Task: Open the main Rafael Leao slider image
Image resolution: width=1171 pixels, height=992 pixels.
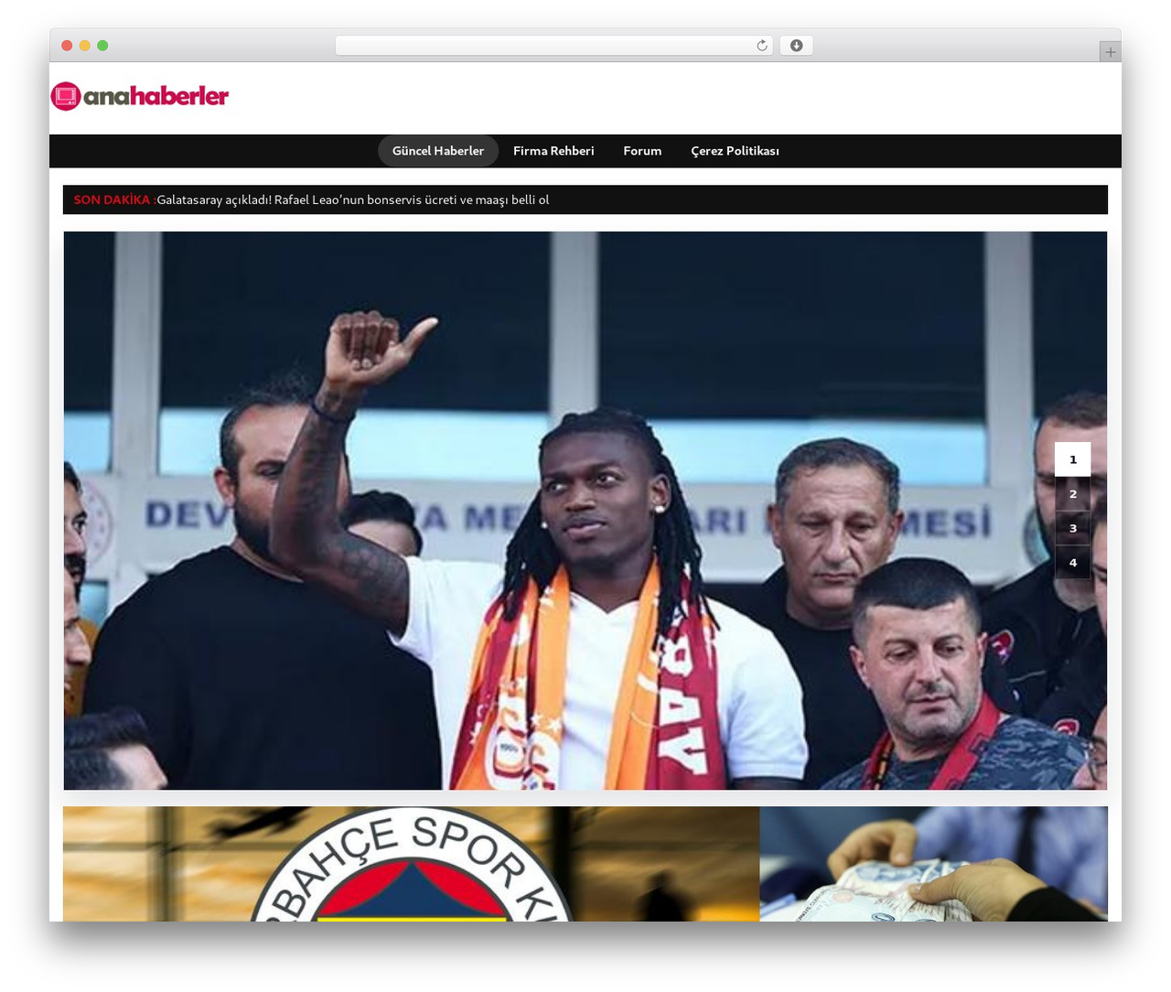Action: pos(585,511)
